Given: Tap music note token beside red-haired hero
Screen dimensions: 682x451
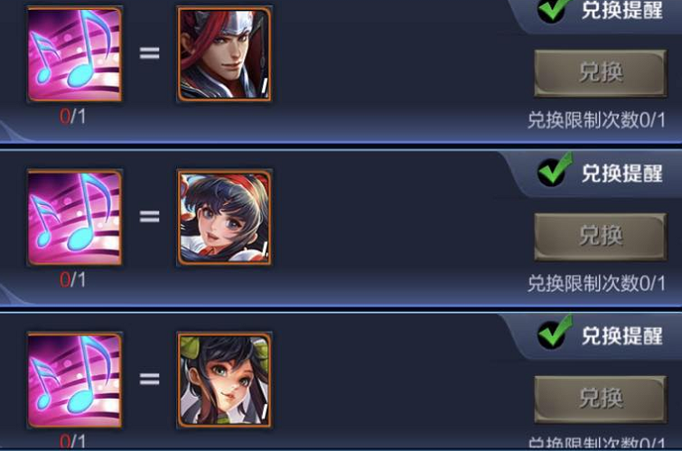Looking at the screenshot, I should [74, 54].
